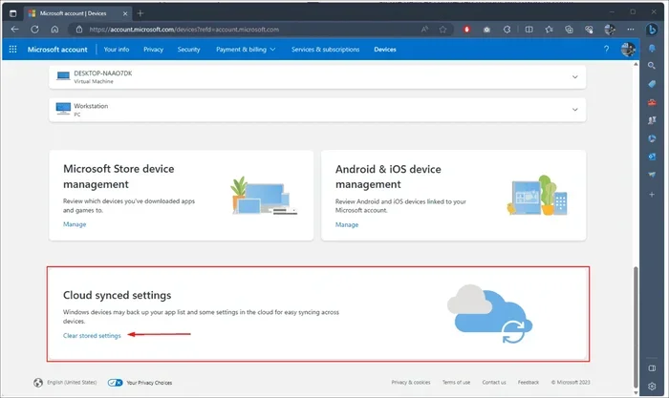The width and height of the screenshot is (669, 398).
Task: Open browser profile avatar in toolbar
Action: (x=610, y=30)
